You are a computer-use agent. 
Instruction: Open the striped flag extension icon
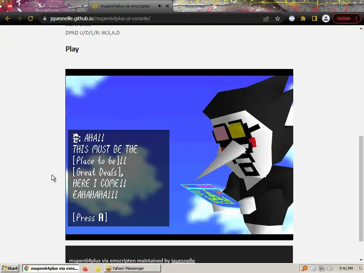(292, 18)
